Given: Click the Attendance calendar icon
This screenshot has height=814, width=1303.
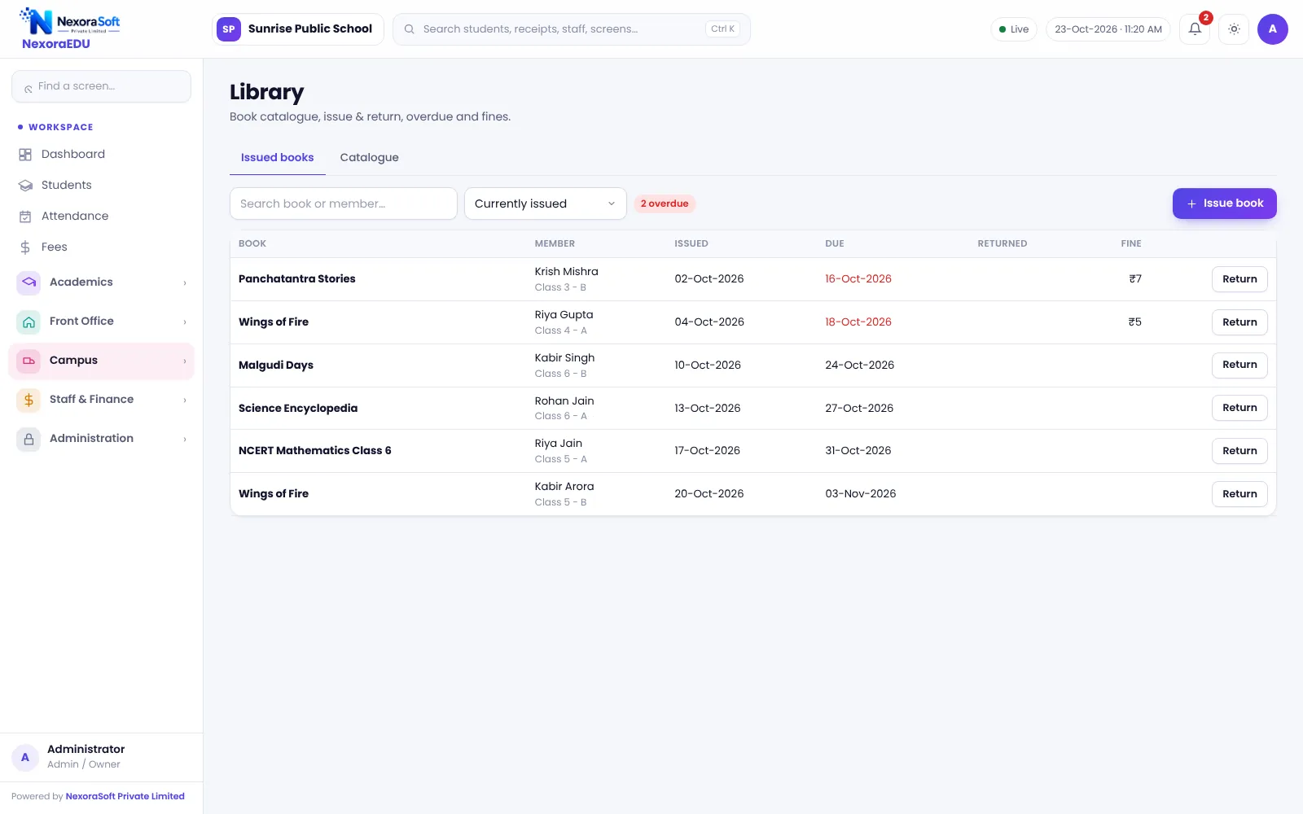Looking at the screenshot, I should tap(25, 217).
